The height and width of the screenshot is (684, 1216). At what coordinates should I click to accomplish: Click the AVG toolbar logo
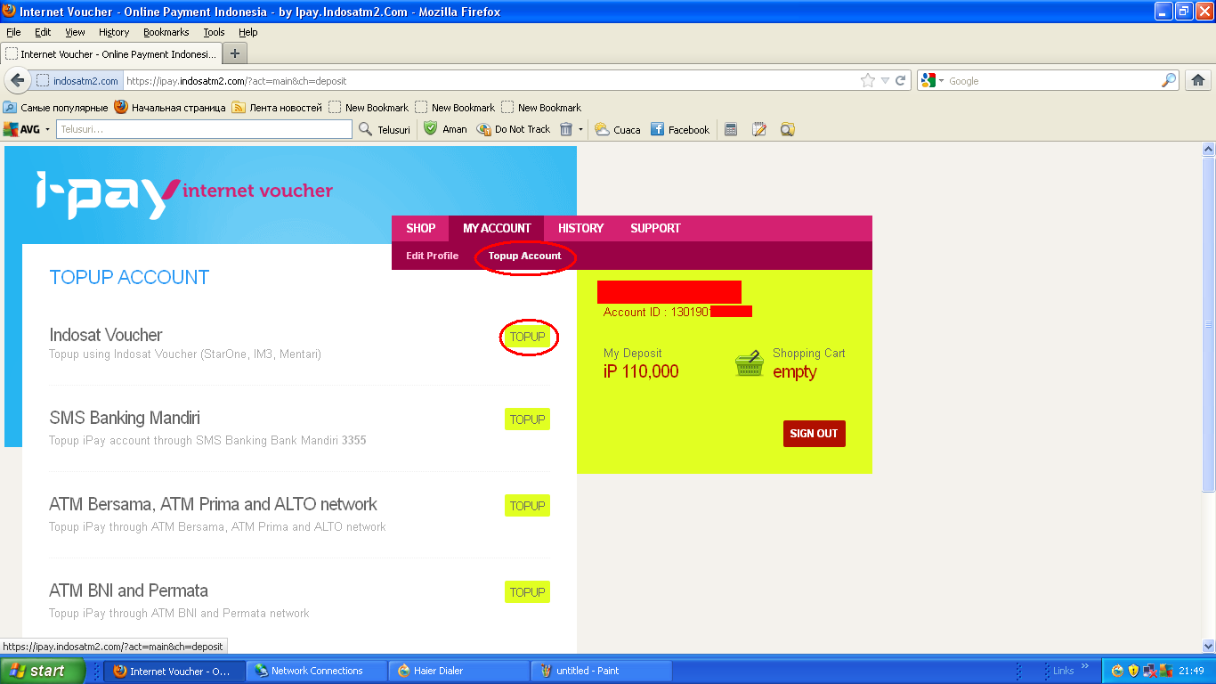[x=21, y=129]
